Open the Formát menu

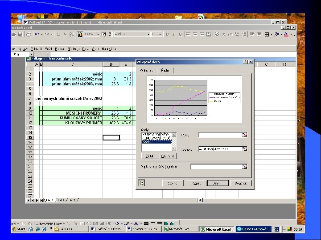60,49
